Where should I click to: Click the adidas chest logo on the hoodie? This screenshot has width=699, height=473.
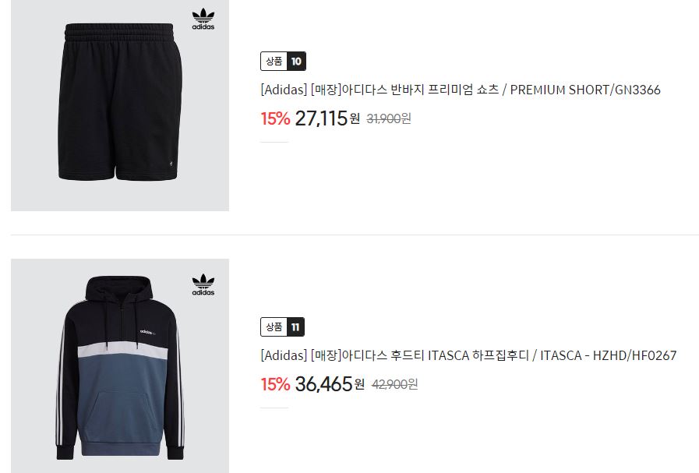(147, 332)
